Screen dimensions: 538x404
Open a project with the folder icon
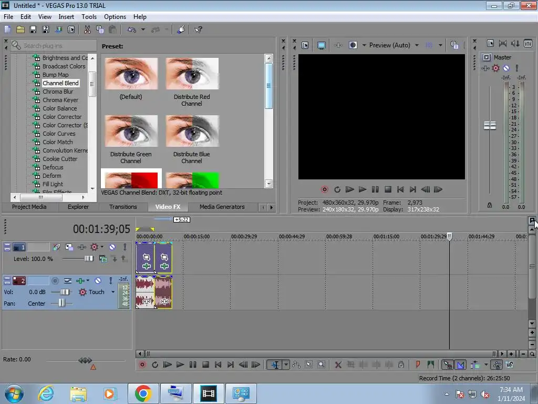tap(20, 29)
